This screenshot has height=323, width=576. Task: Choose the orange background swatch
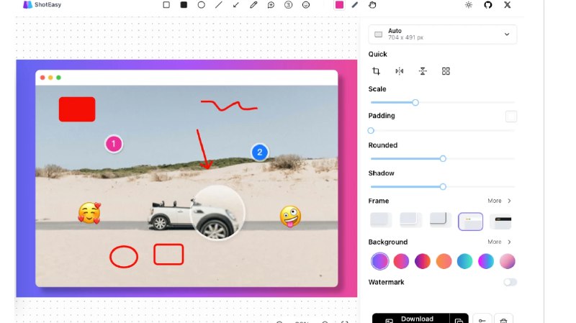pos(444,261)
